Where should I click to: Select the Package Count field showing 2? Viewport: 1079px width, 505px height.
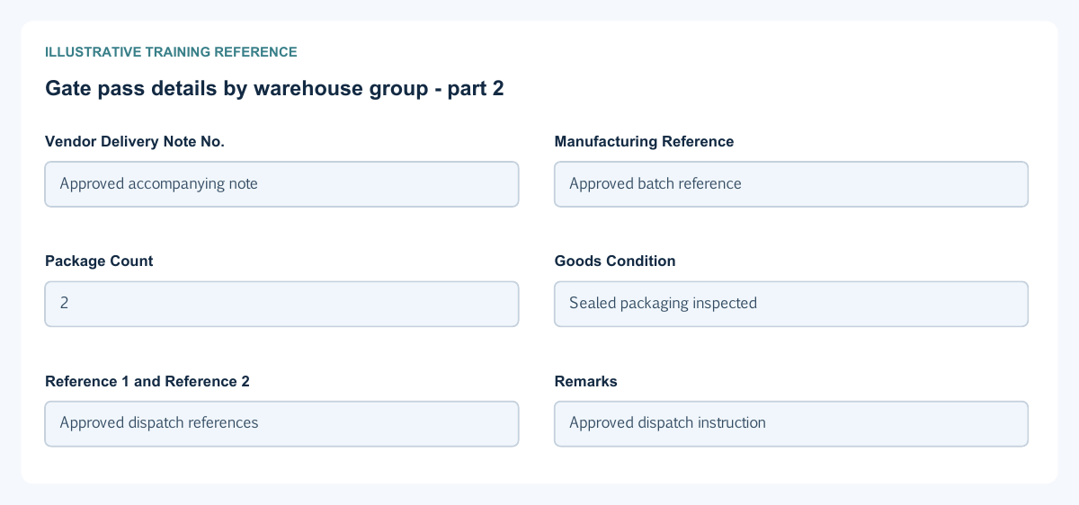click(x=281, y=304)
